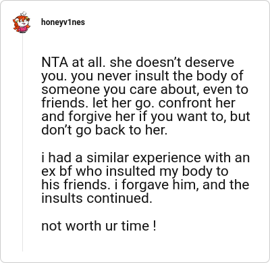Click the line "you never insult the body of"
The width and height of the screenshot is (270, 263).
[x=157, y=76]
